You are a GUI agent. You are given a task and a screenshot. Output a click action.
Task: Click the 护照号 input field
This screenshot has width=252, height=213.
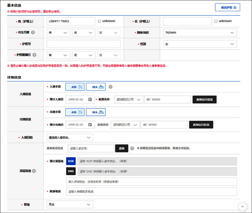click(x=83, y=44)
